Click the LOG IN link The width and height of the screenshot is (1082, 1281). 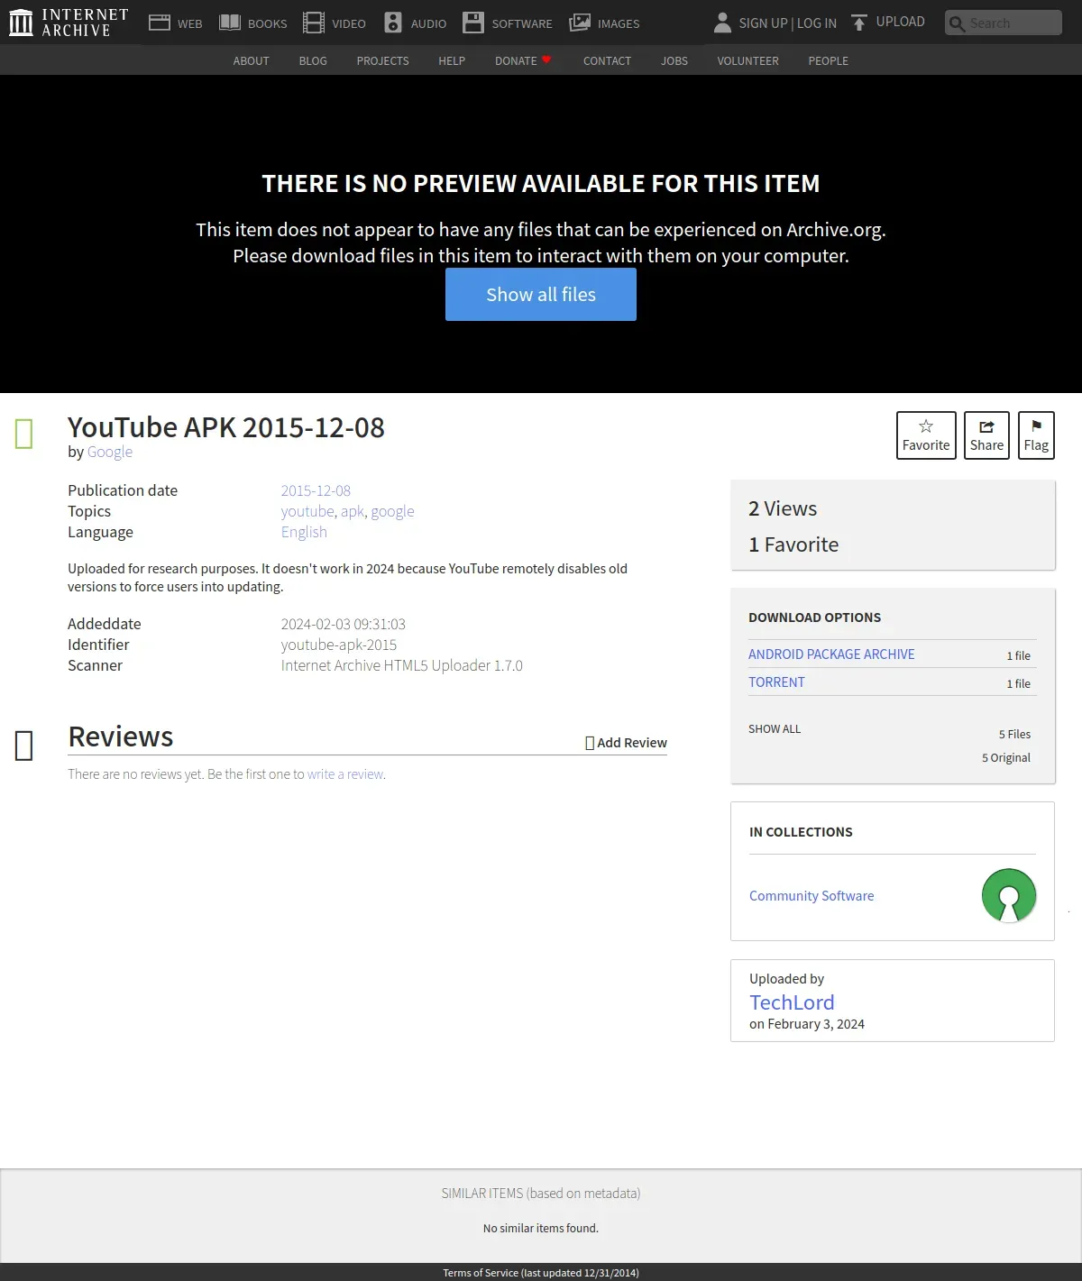click(x=817, y=23)
